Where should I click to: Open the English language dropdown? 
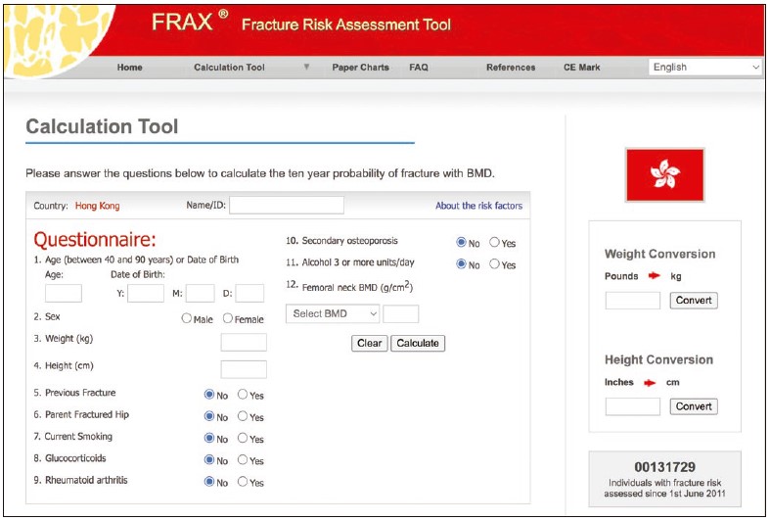point(704,68)
